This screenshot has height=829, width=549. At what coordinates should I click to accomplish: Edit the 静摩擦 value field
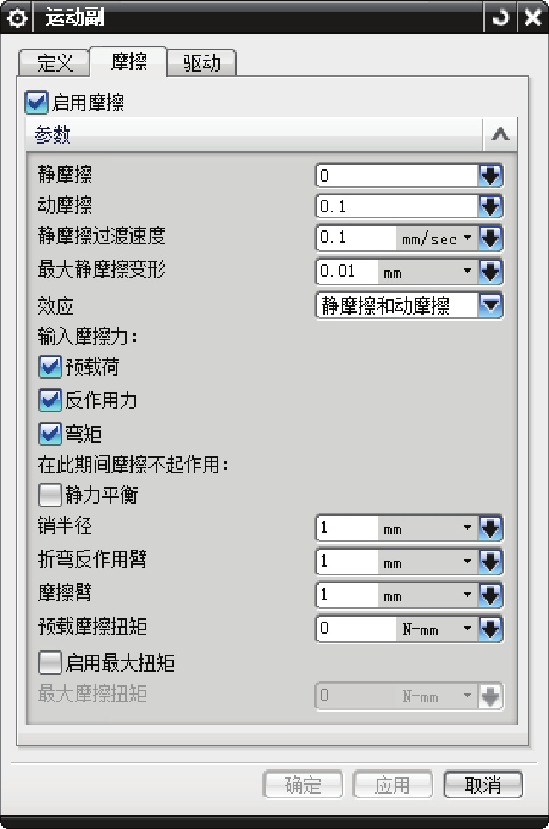click(397, 176)
